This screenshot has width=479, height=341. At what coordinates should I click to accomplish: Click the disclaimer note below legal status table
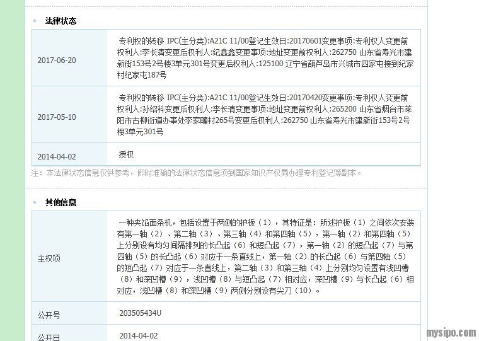click(x=197, y=173)
